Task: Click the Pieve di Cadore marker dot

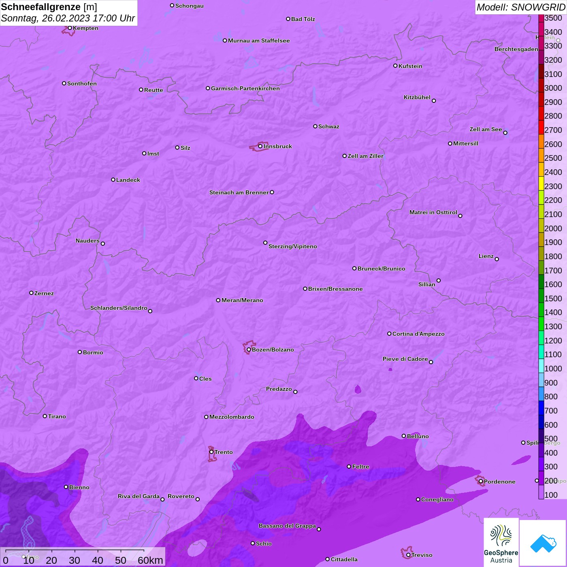Action: click(x=431, y=362)
